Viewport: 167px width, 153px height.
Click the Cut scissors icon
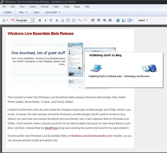click(4, 20)
